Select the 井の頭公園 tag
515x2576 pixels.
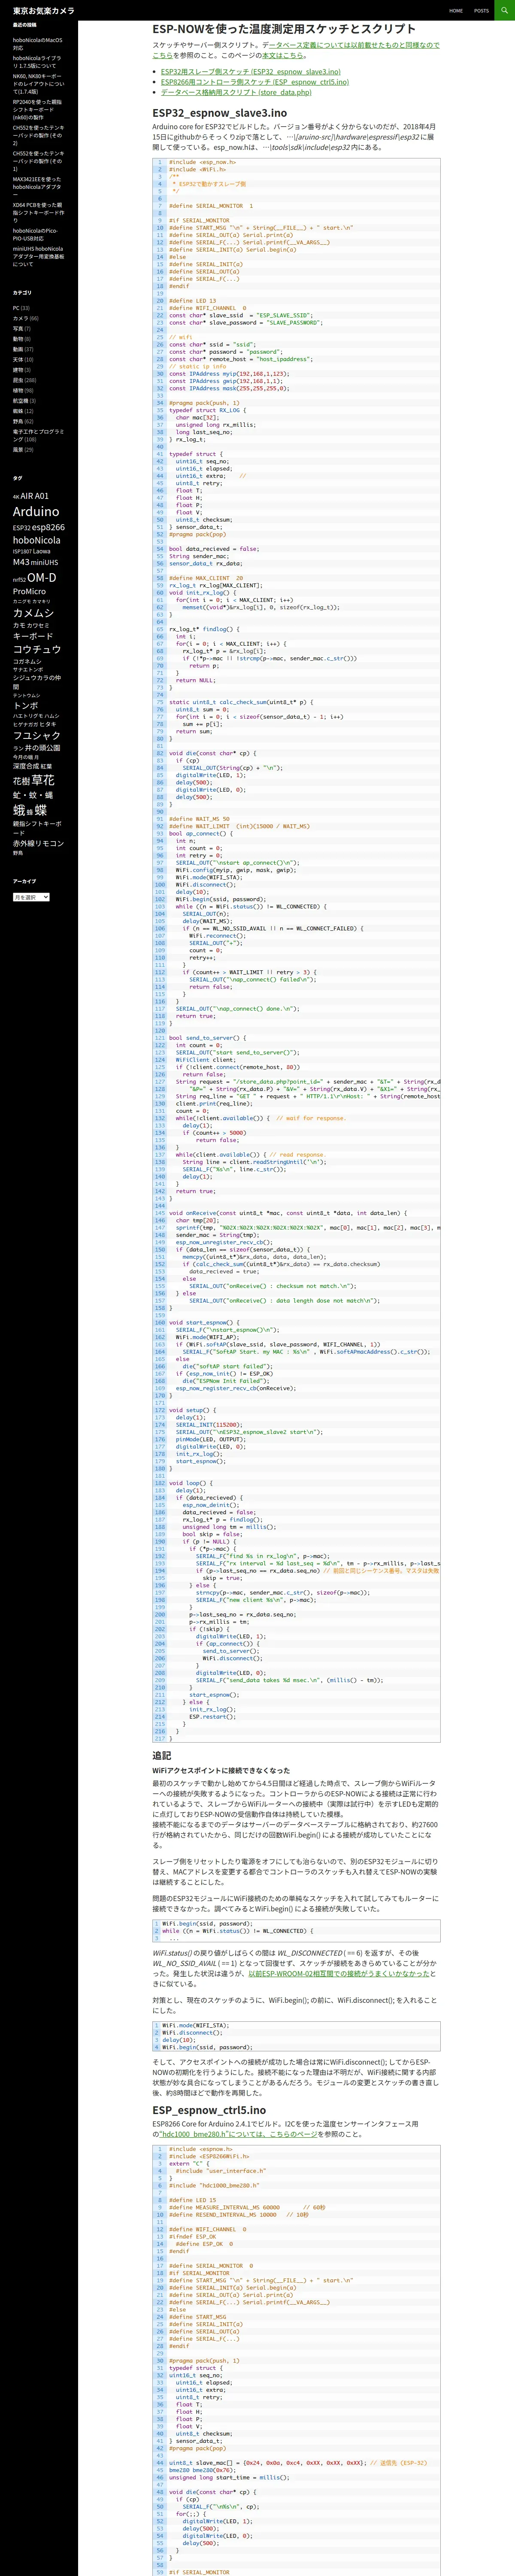(42, 747)
